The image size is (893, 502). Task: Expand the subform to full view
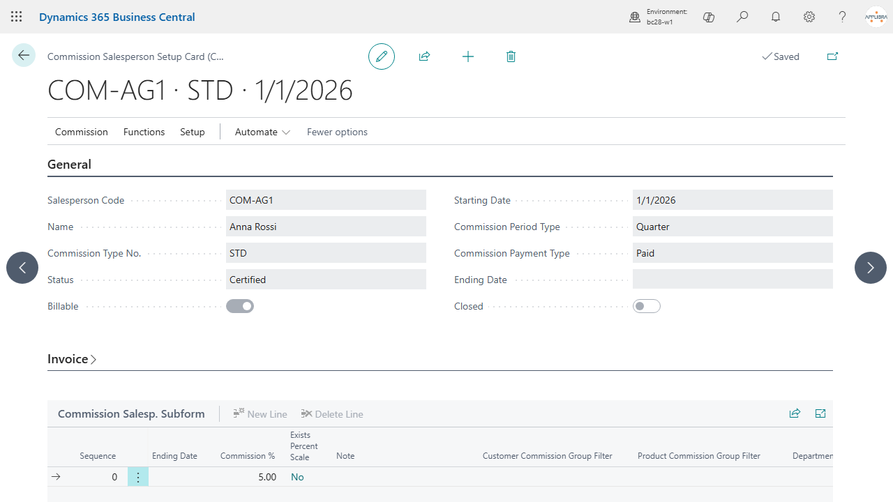[x=820, y=413]
